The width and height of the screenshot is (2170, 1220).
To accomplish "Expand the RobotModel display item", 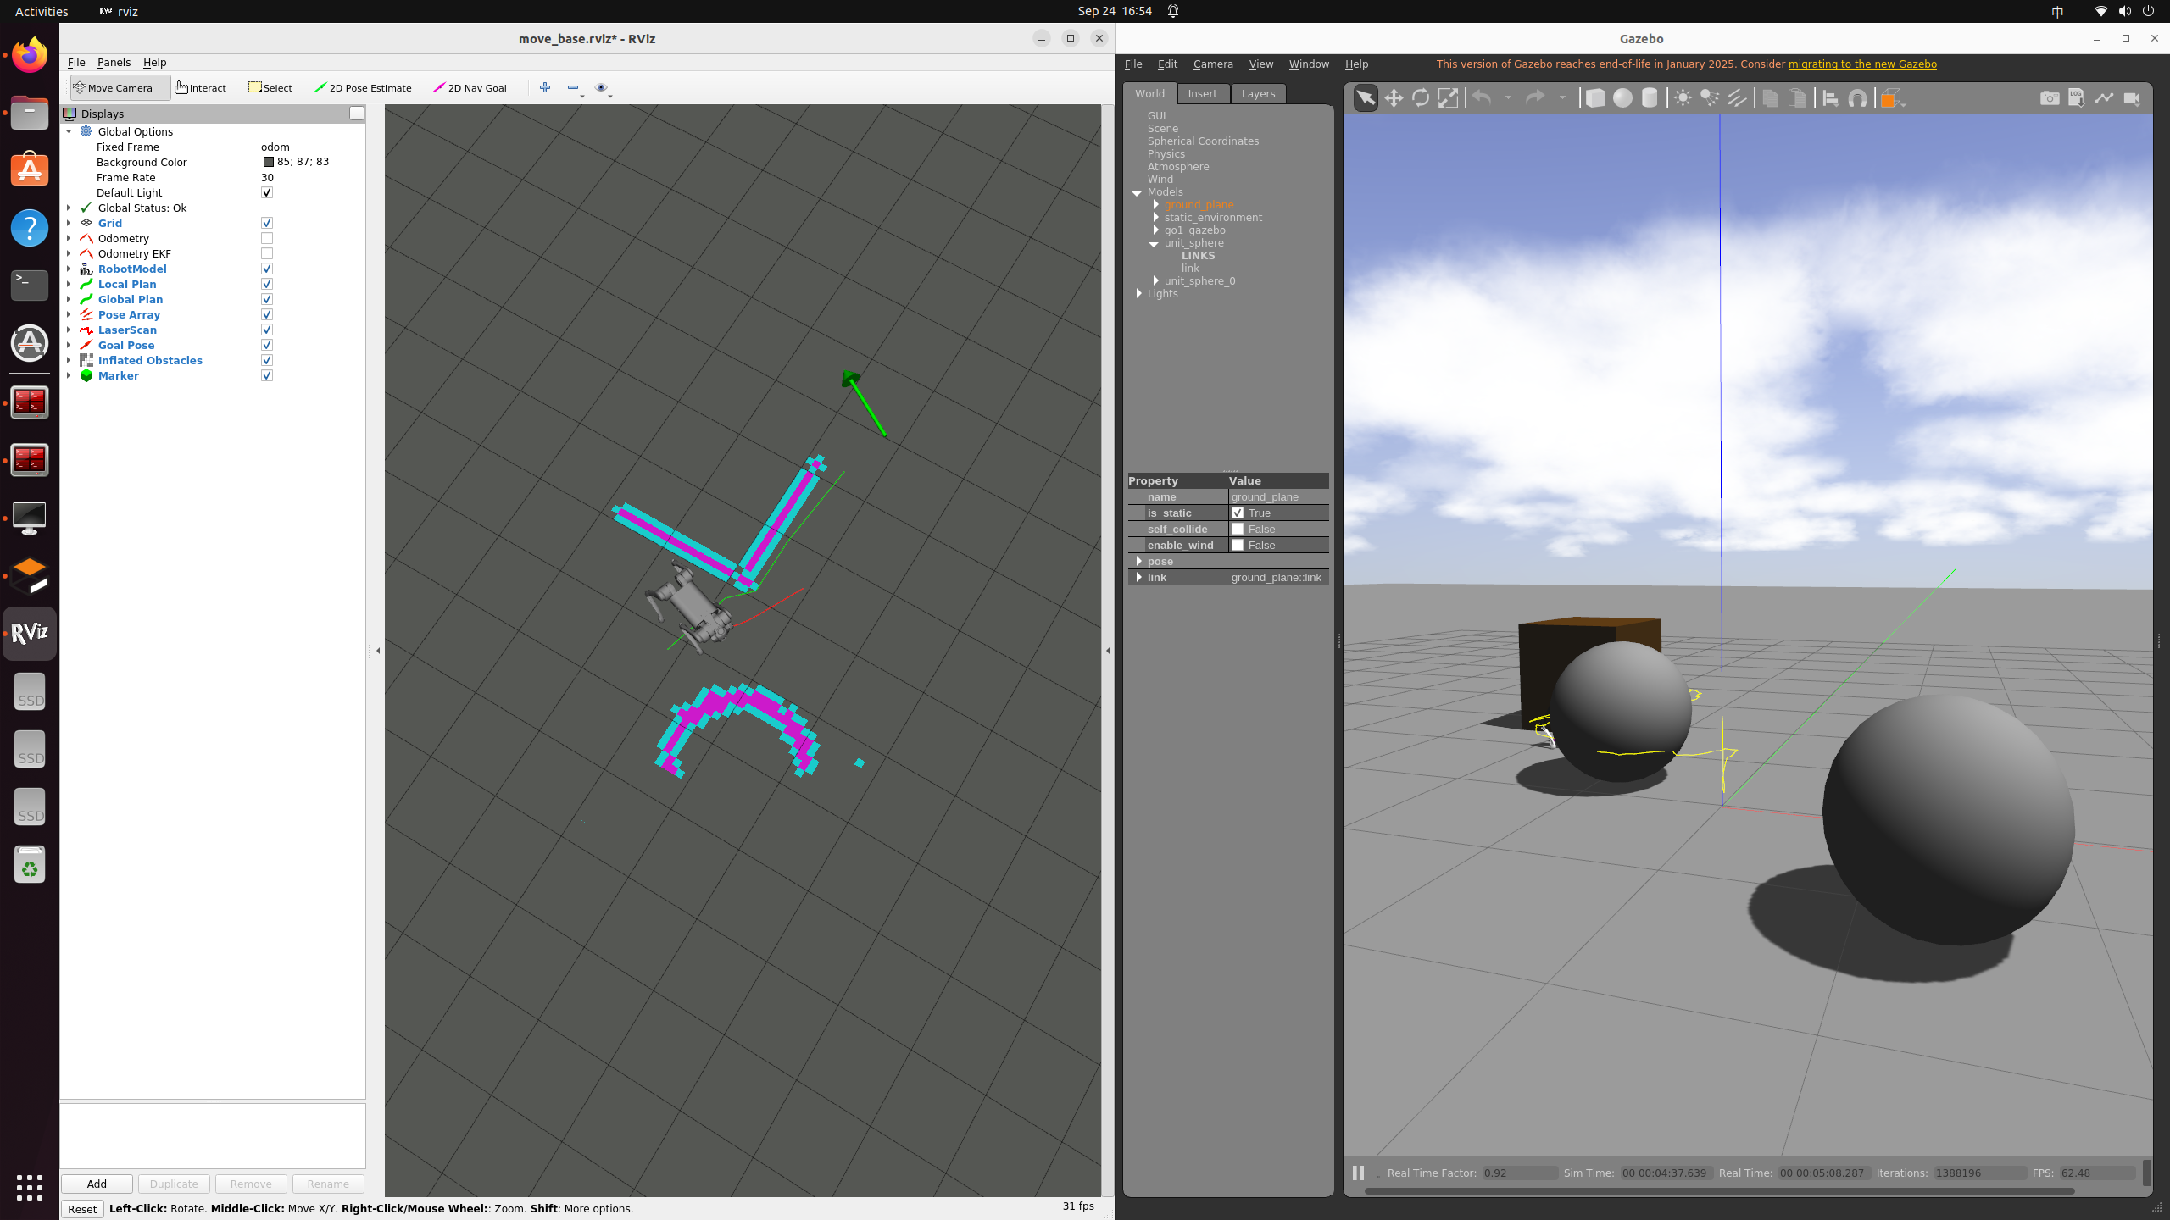I will [x=69, y=269].
